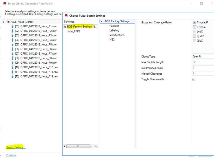214x158 pixels.
Task: Click the file icon for QPRC_04122018_HeLa_F7.raw
Action: pyautogui.click(x=12, y=54)
